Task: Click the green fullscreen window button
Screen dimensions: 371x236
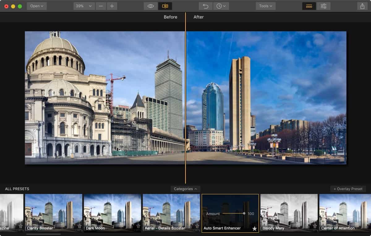Action: (20, 6)
